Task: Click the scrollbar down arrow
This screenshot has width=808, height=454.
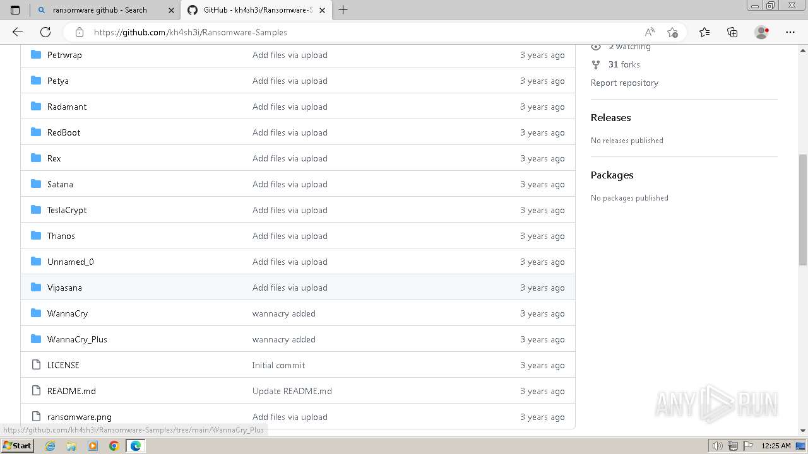Action: (x=803, y=431)
